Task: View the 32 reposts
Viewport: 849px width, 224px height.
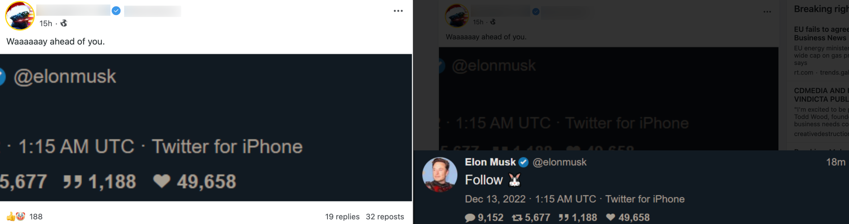Action: coord(385,217)
